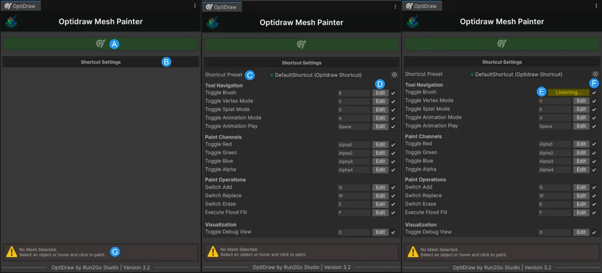Click the Space key field in middle panel

[354, 126]
